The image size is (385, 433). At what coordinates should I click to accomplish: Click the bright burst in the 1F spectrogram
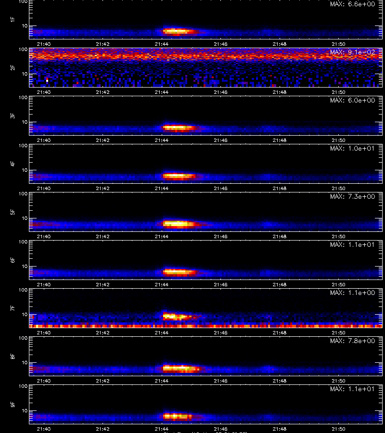[x=179, y=31]
